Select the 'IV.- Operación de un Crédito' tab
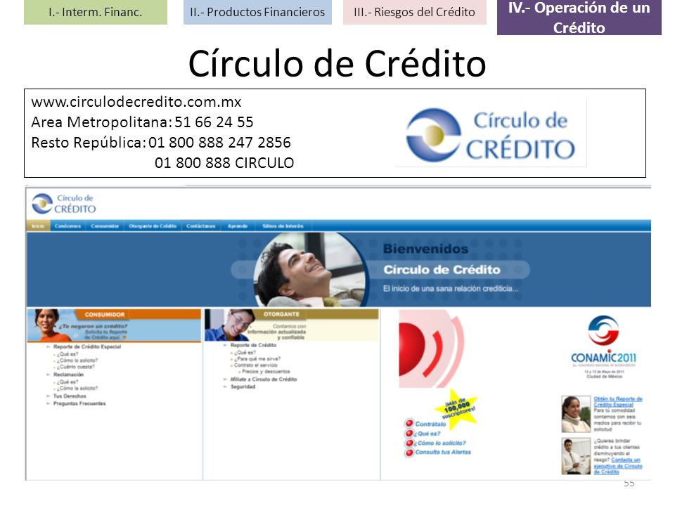 click(579, 17)
